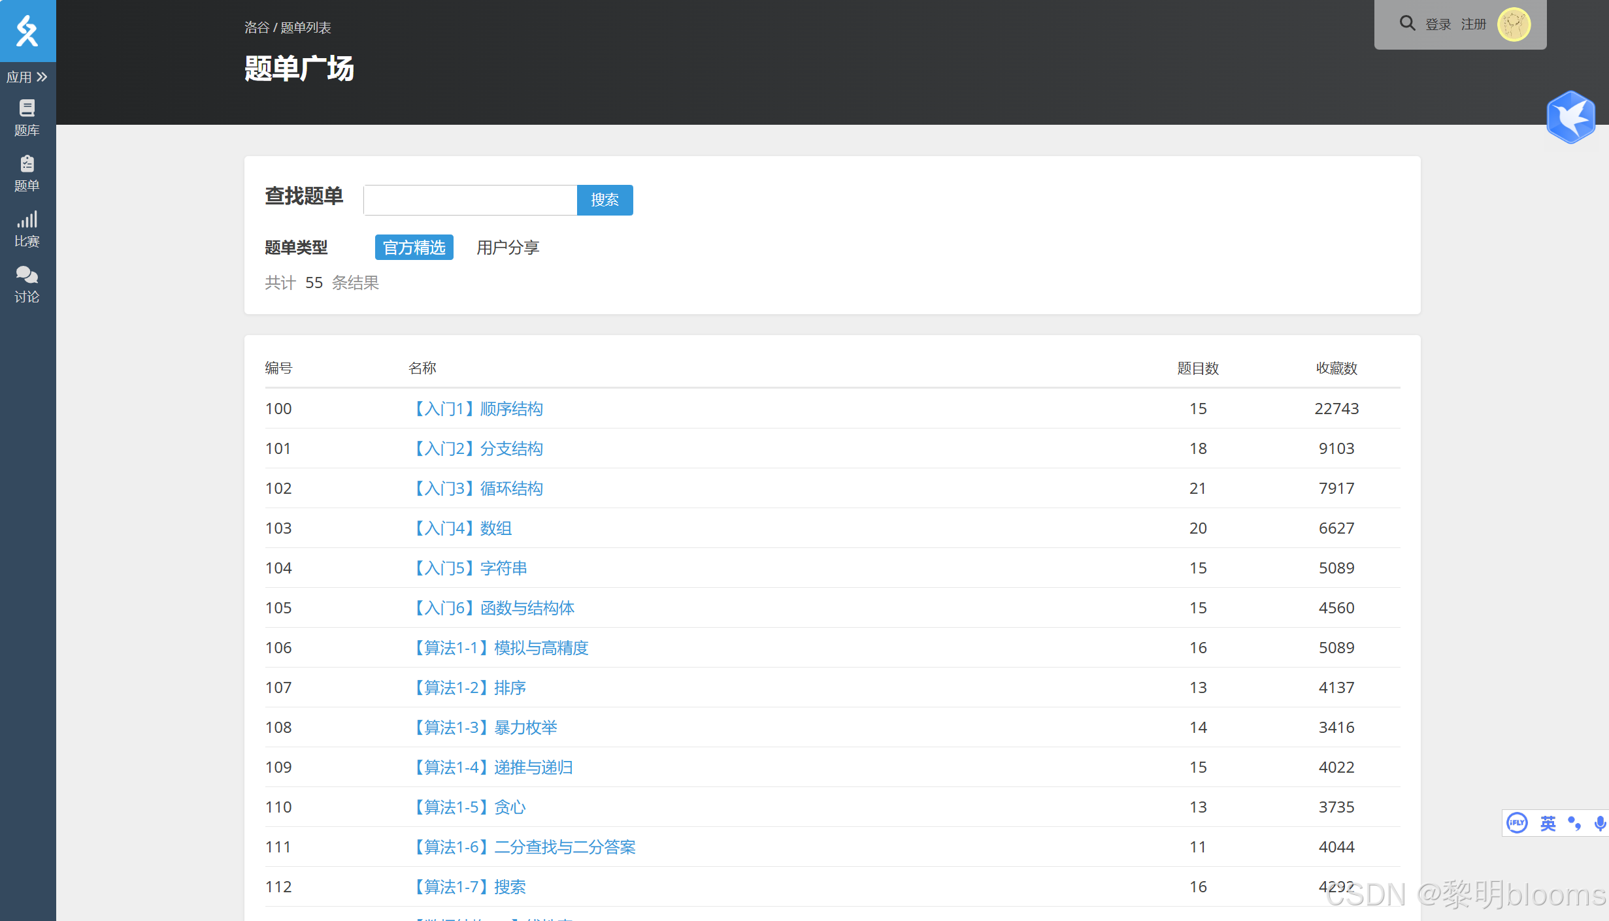Image resolution: width=1609 pixels, height=921 pixels.
Task: Open 【算法1-6】二分查找与二分答案 list
Action: pyautogui.click(x=523, y=847)
